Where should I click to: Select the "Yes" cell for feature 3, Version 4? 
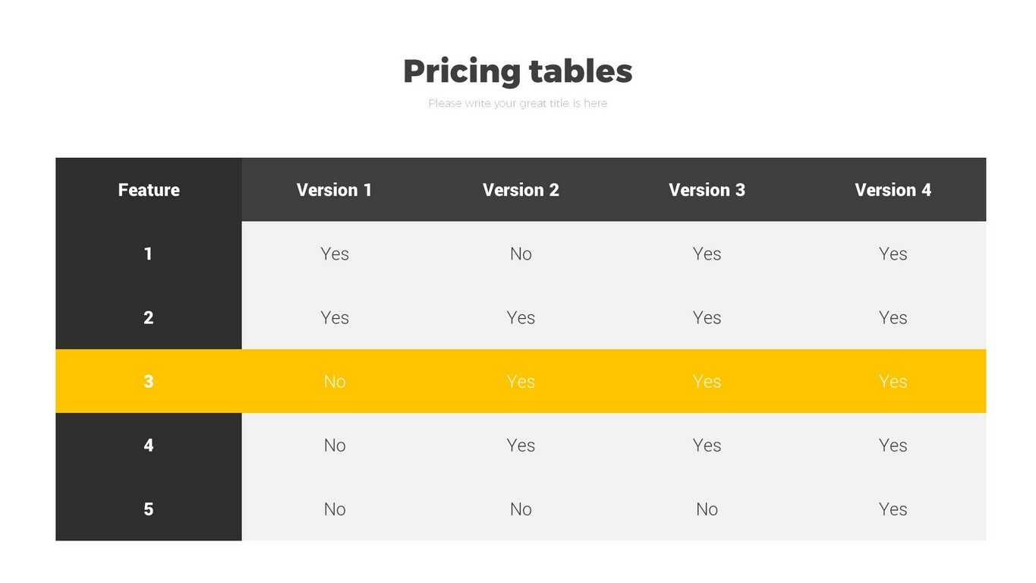click(893, 381)
